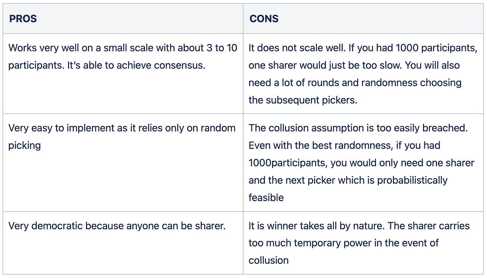Click the word "picking" below "Very easy"
The width and height of the screenshot is (487, 278).
[24, 145]
